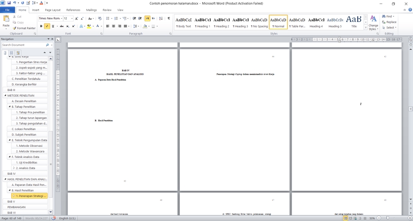The image size is (413, 221).
Task: Click zoom slider handle in status bar
Action: point(388,218)
